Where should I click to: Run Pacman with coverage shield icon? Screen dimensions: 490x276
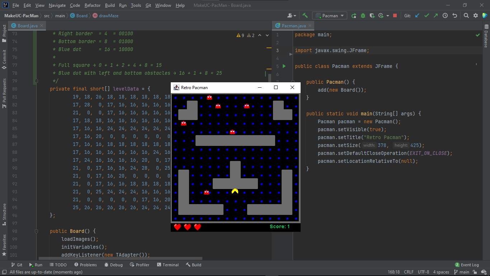click(x=372, y=15)
